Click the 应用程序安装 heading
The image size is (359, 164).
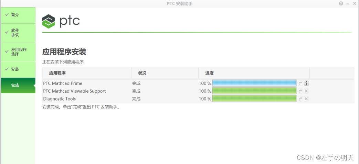coord(64,52)
